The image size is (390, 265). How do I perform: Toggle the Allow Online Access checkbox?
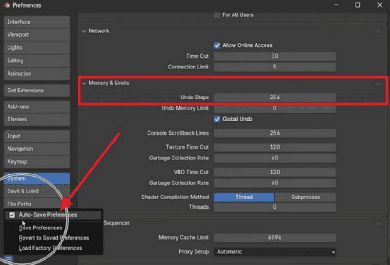(x=217, y=45)
